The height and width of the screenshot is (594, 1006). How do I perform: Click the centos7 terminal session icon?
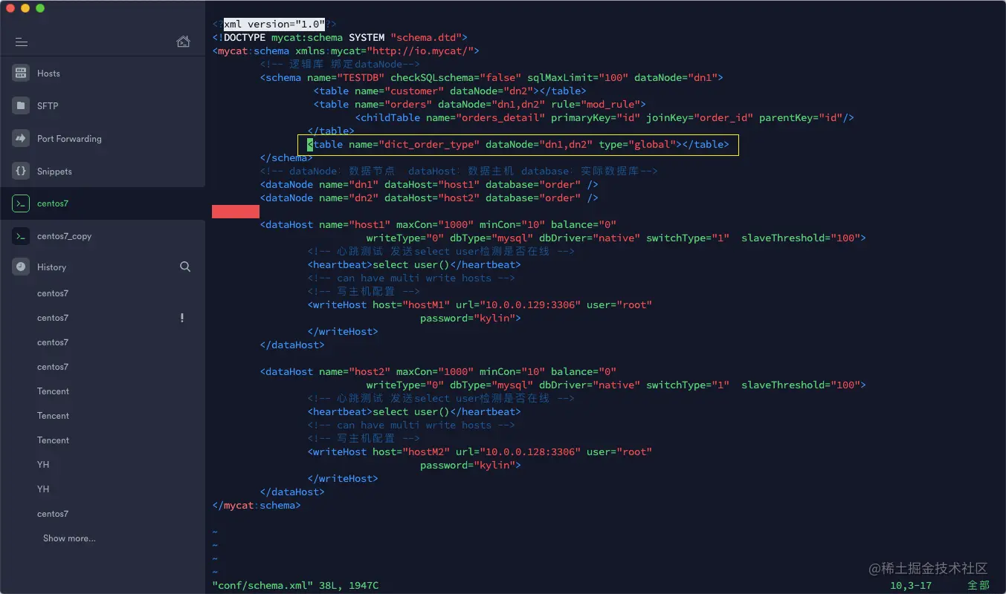coord(21,203)
